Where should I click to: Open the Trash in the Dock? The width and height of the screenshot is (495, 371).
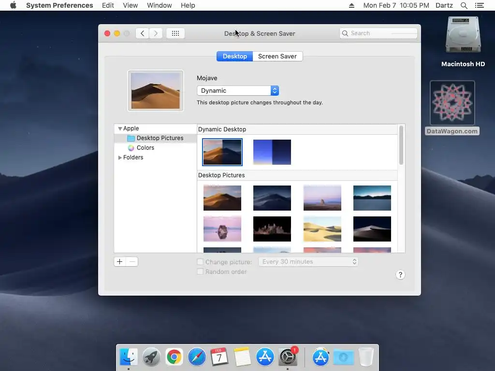pos(366,357)
